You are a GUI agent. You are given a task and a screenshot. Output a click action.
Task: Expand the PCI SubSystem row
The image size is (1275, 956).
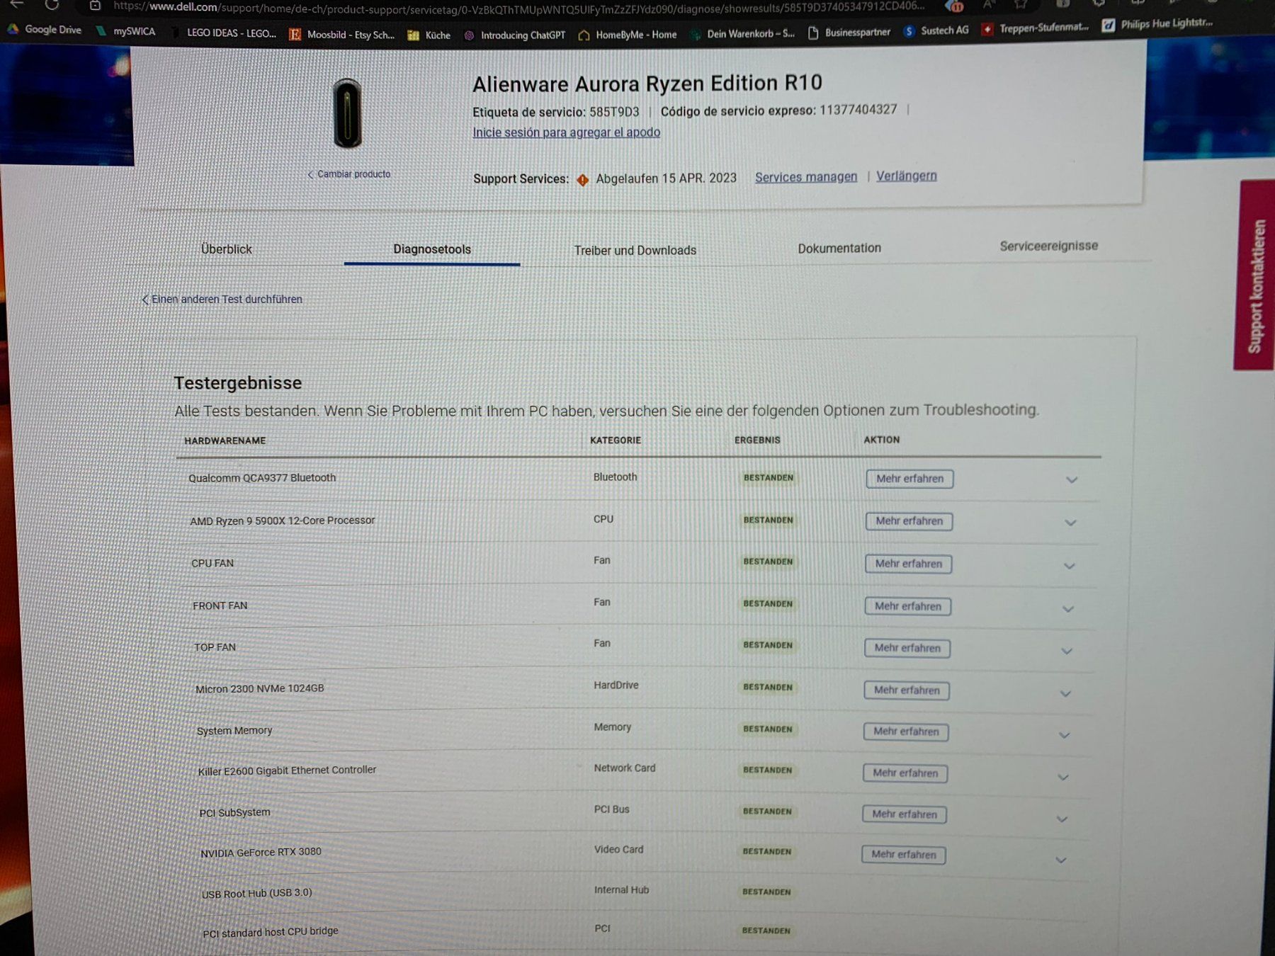point(1062,819)
